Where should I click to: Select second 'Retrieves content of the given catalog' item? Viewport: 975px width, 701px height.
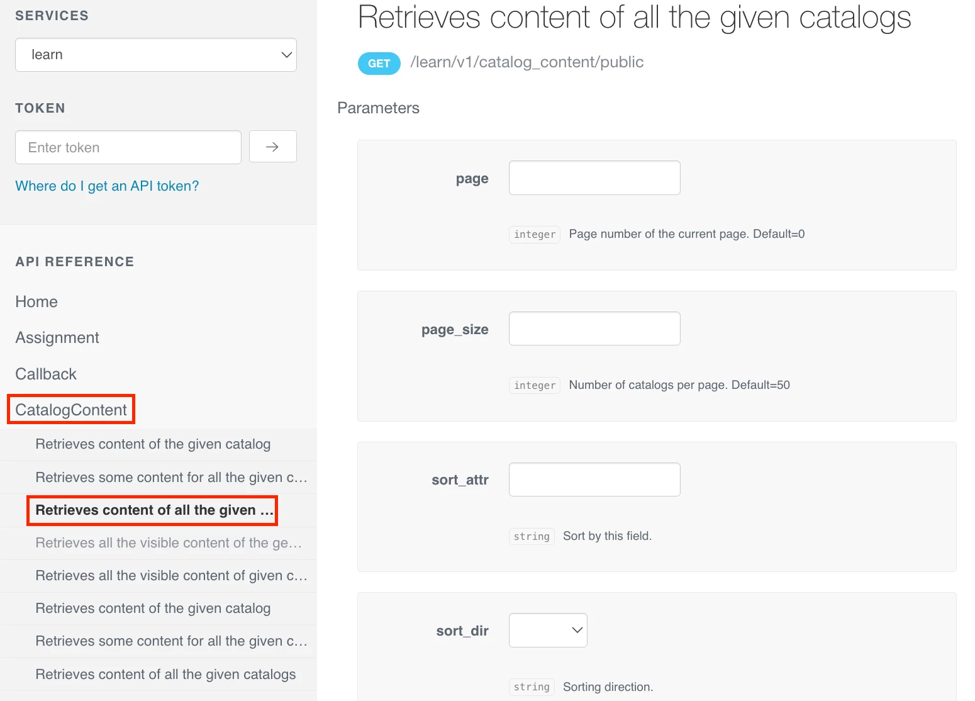[153, 608]
